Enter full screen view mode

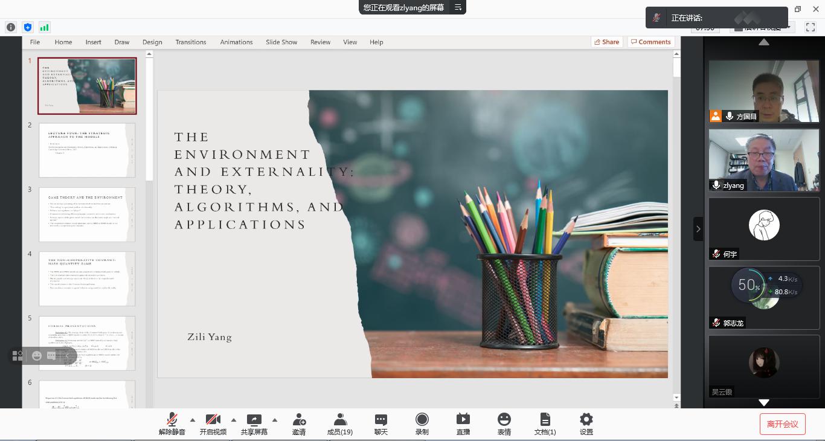point(811,27)
